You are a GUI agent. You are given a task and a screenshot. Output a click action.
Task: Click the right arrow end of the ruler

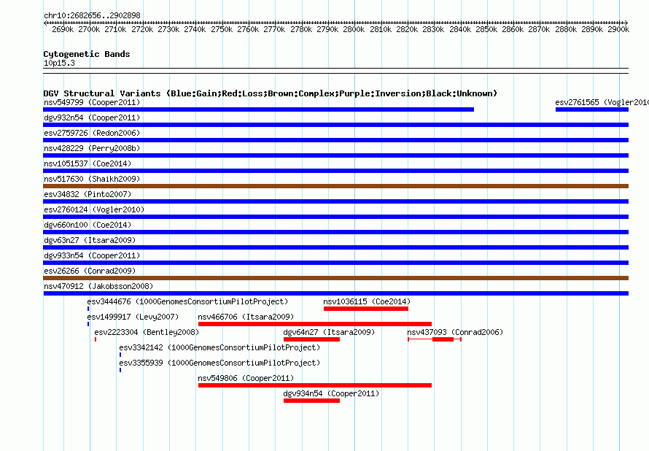coord(626,23)
